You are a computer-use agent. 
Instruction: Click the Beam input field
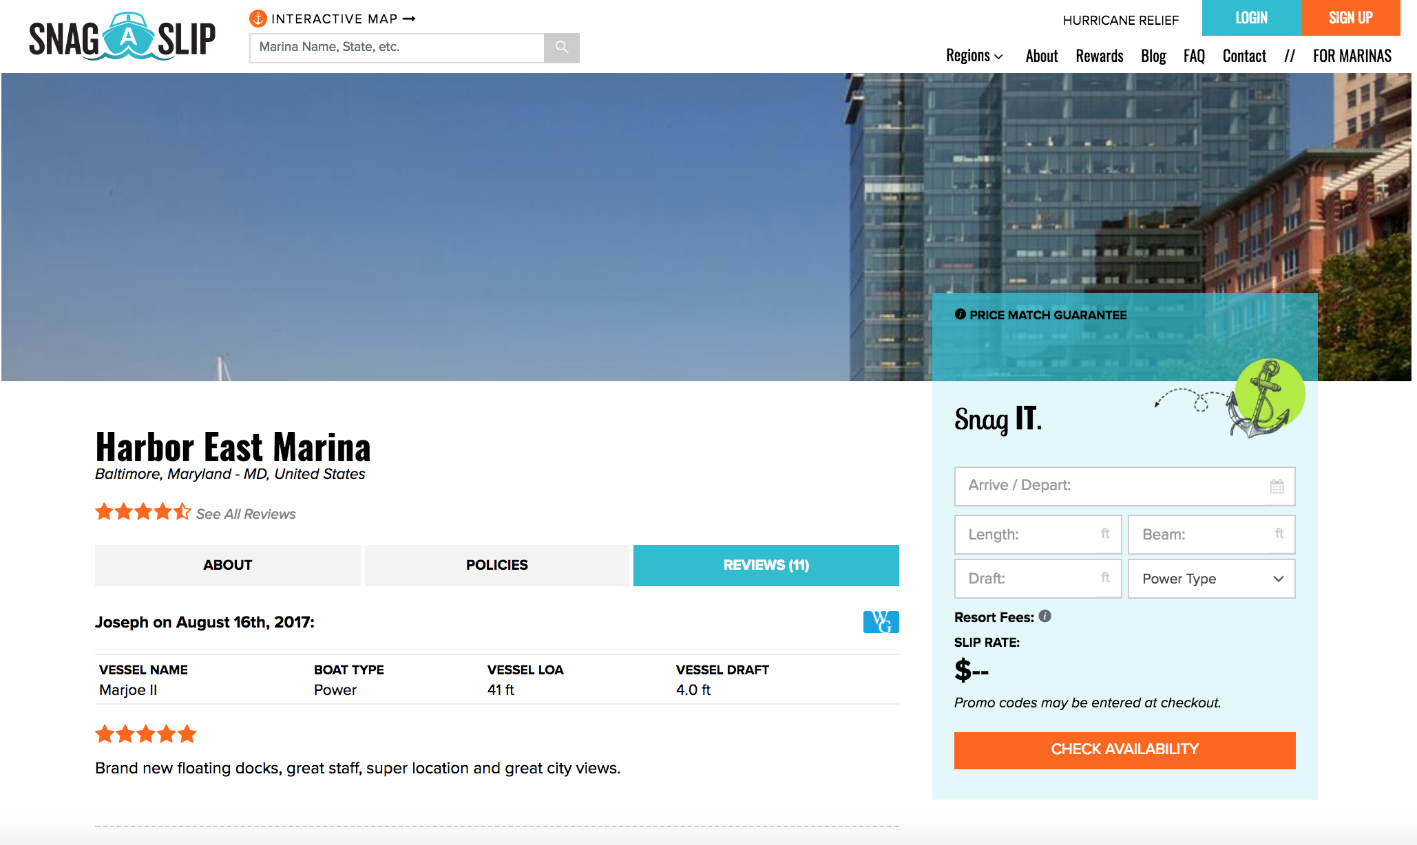[1212, 535]
